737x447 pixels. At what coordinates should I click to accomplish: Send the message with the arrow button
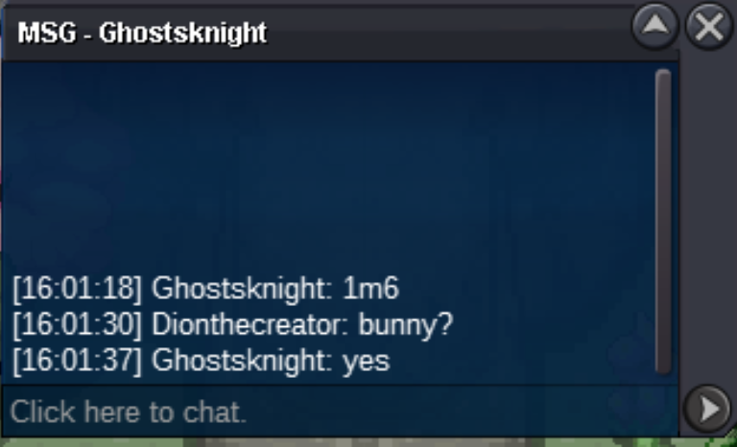click(707, 409)
